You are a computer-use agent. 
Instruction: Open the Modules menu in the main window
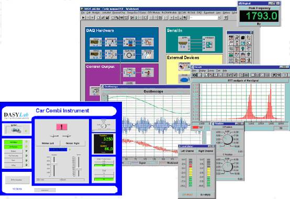[x=96, y=13]
